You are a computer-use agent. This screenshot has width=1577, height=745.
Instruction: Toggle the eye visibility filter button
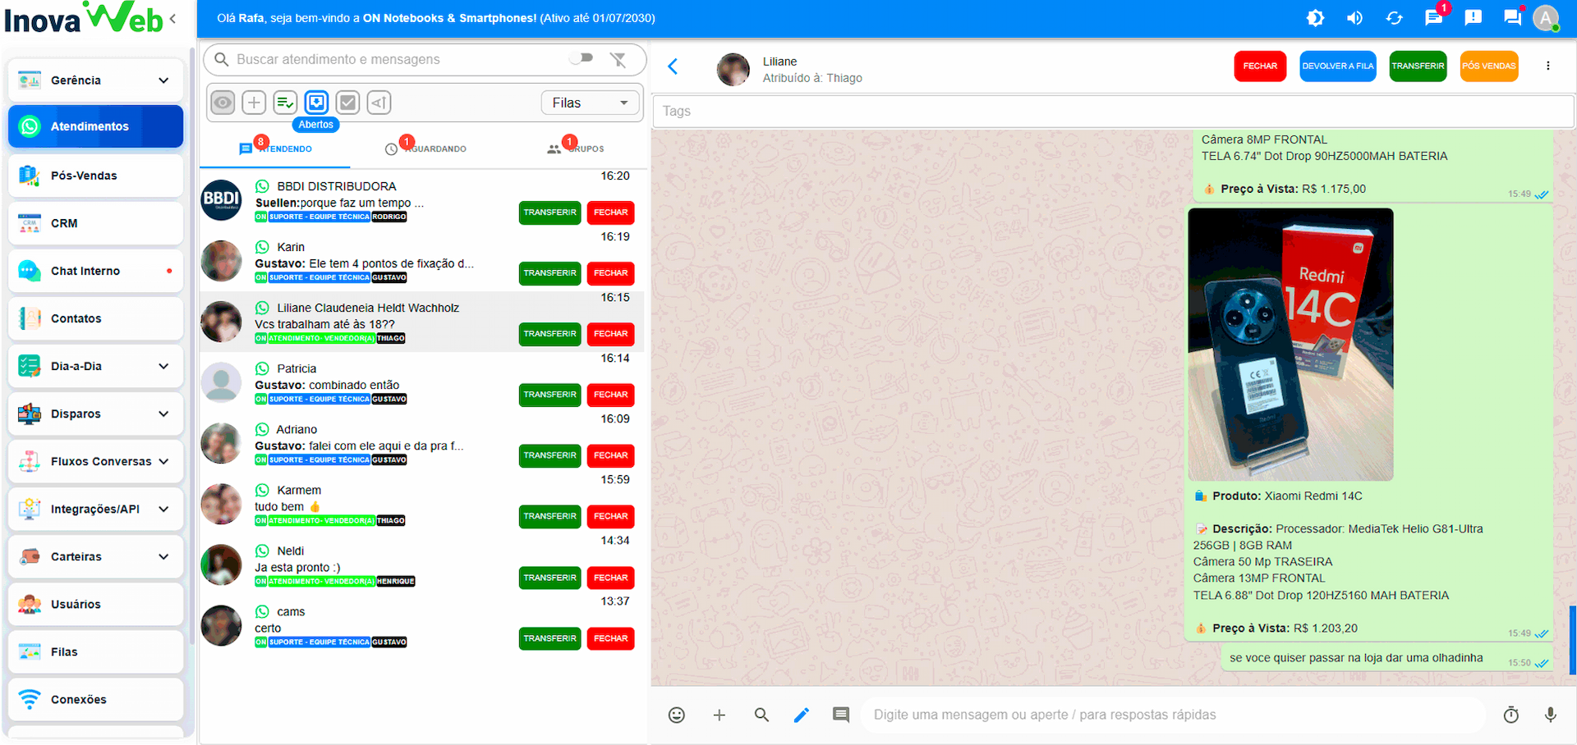(223, 103)
